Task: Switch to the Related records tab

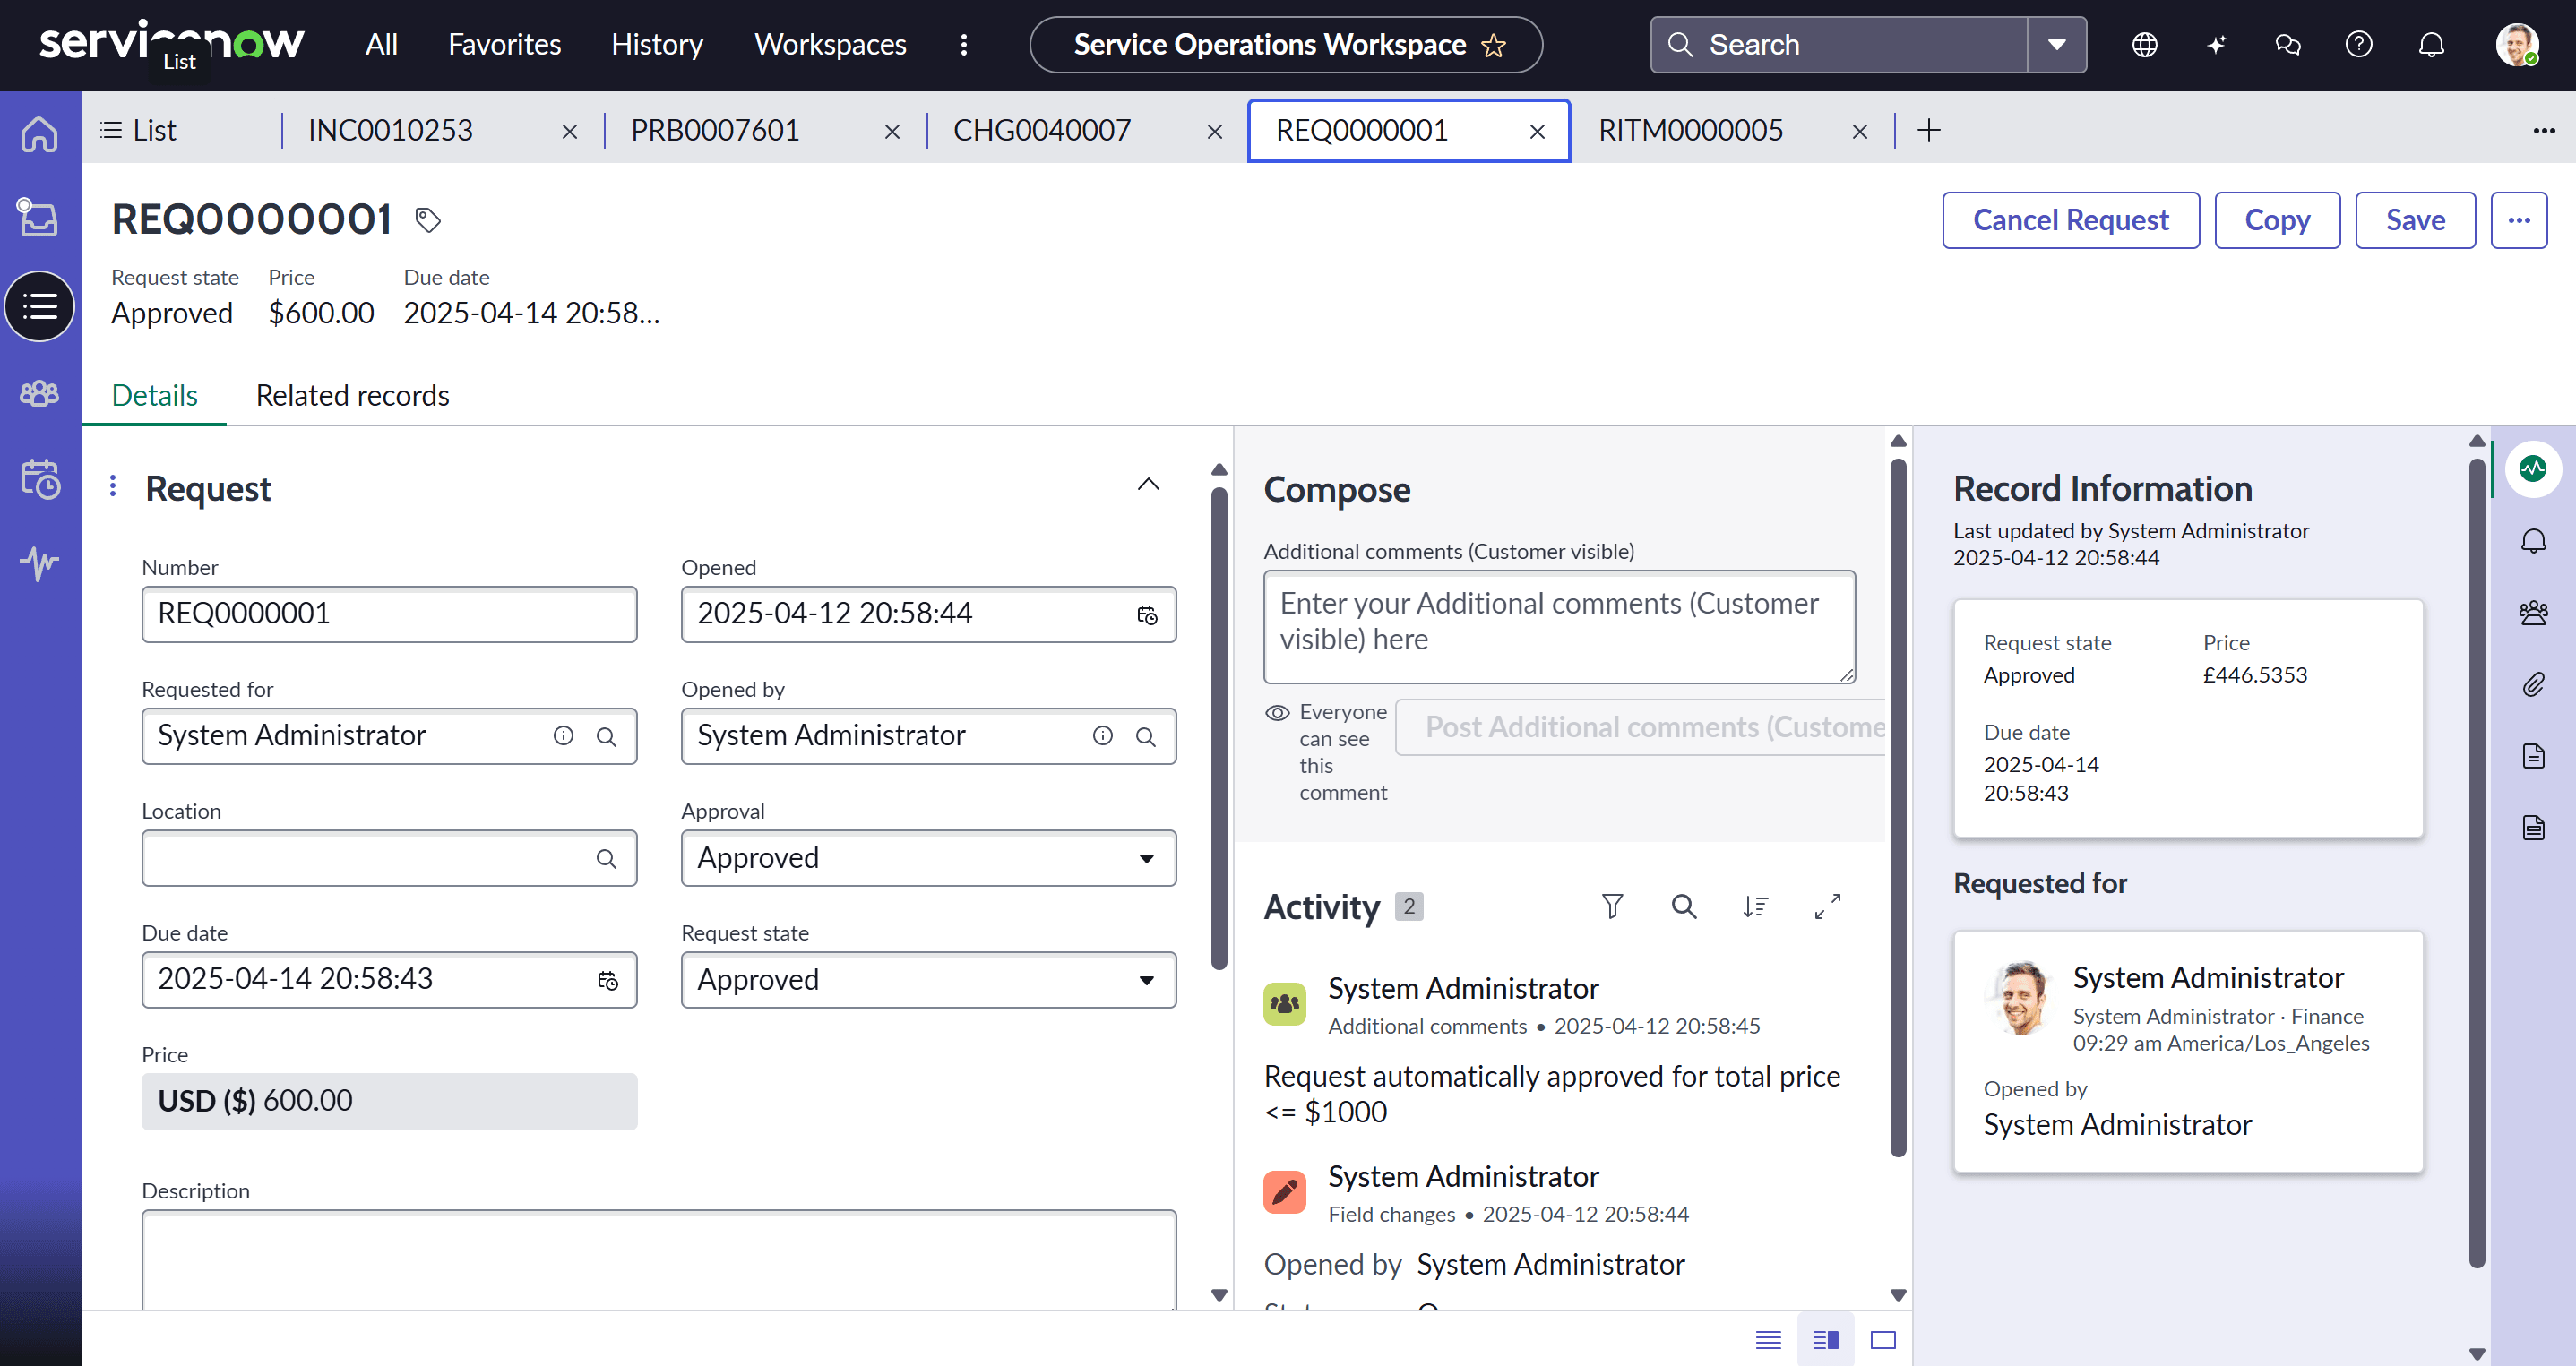Action: coord(352,395)
